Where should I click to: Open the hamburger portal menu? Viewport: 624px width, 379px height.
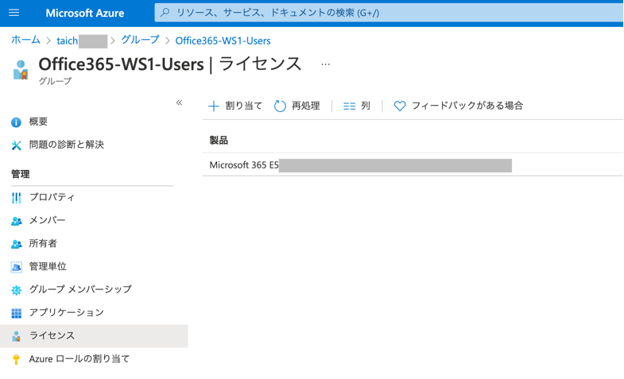pyautogui.click(x=14, y=13)
